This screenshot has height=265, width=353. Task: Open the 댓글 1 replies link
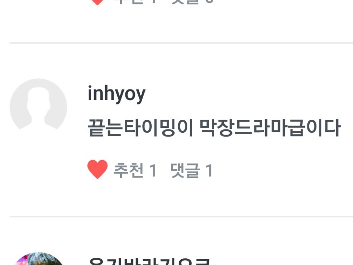pyautogui.click(x=191, y=170)
